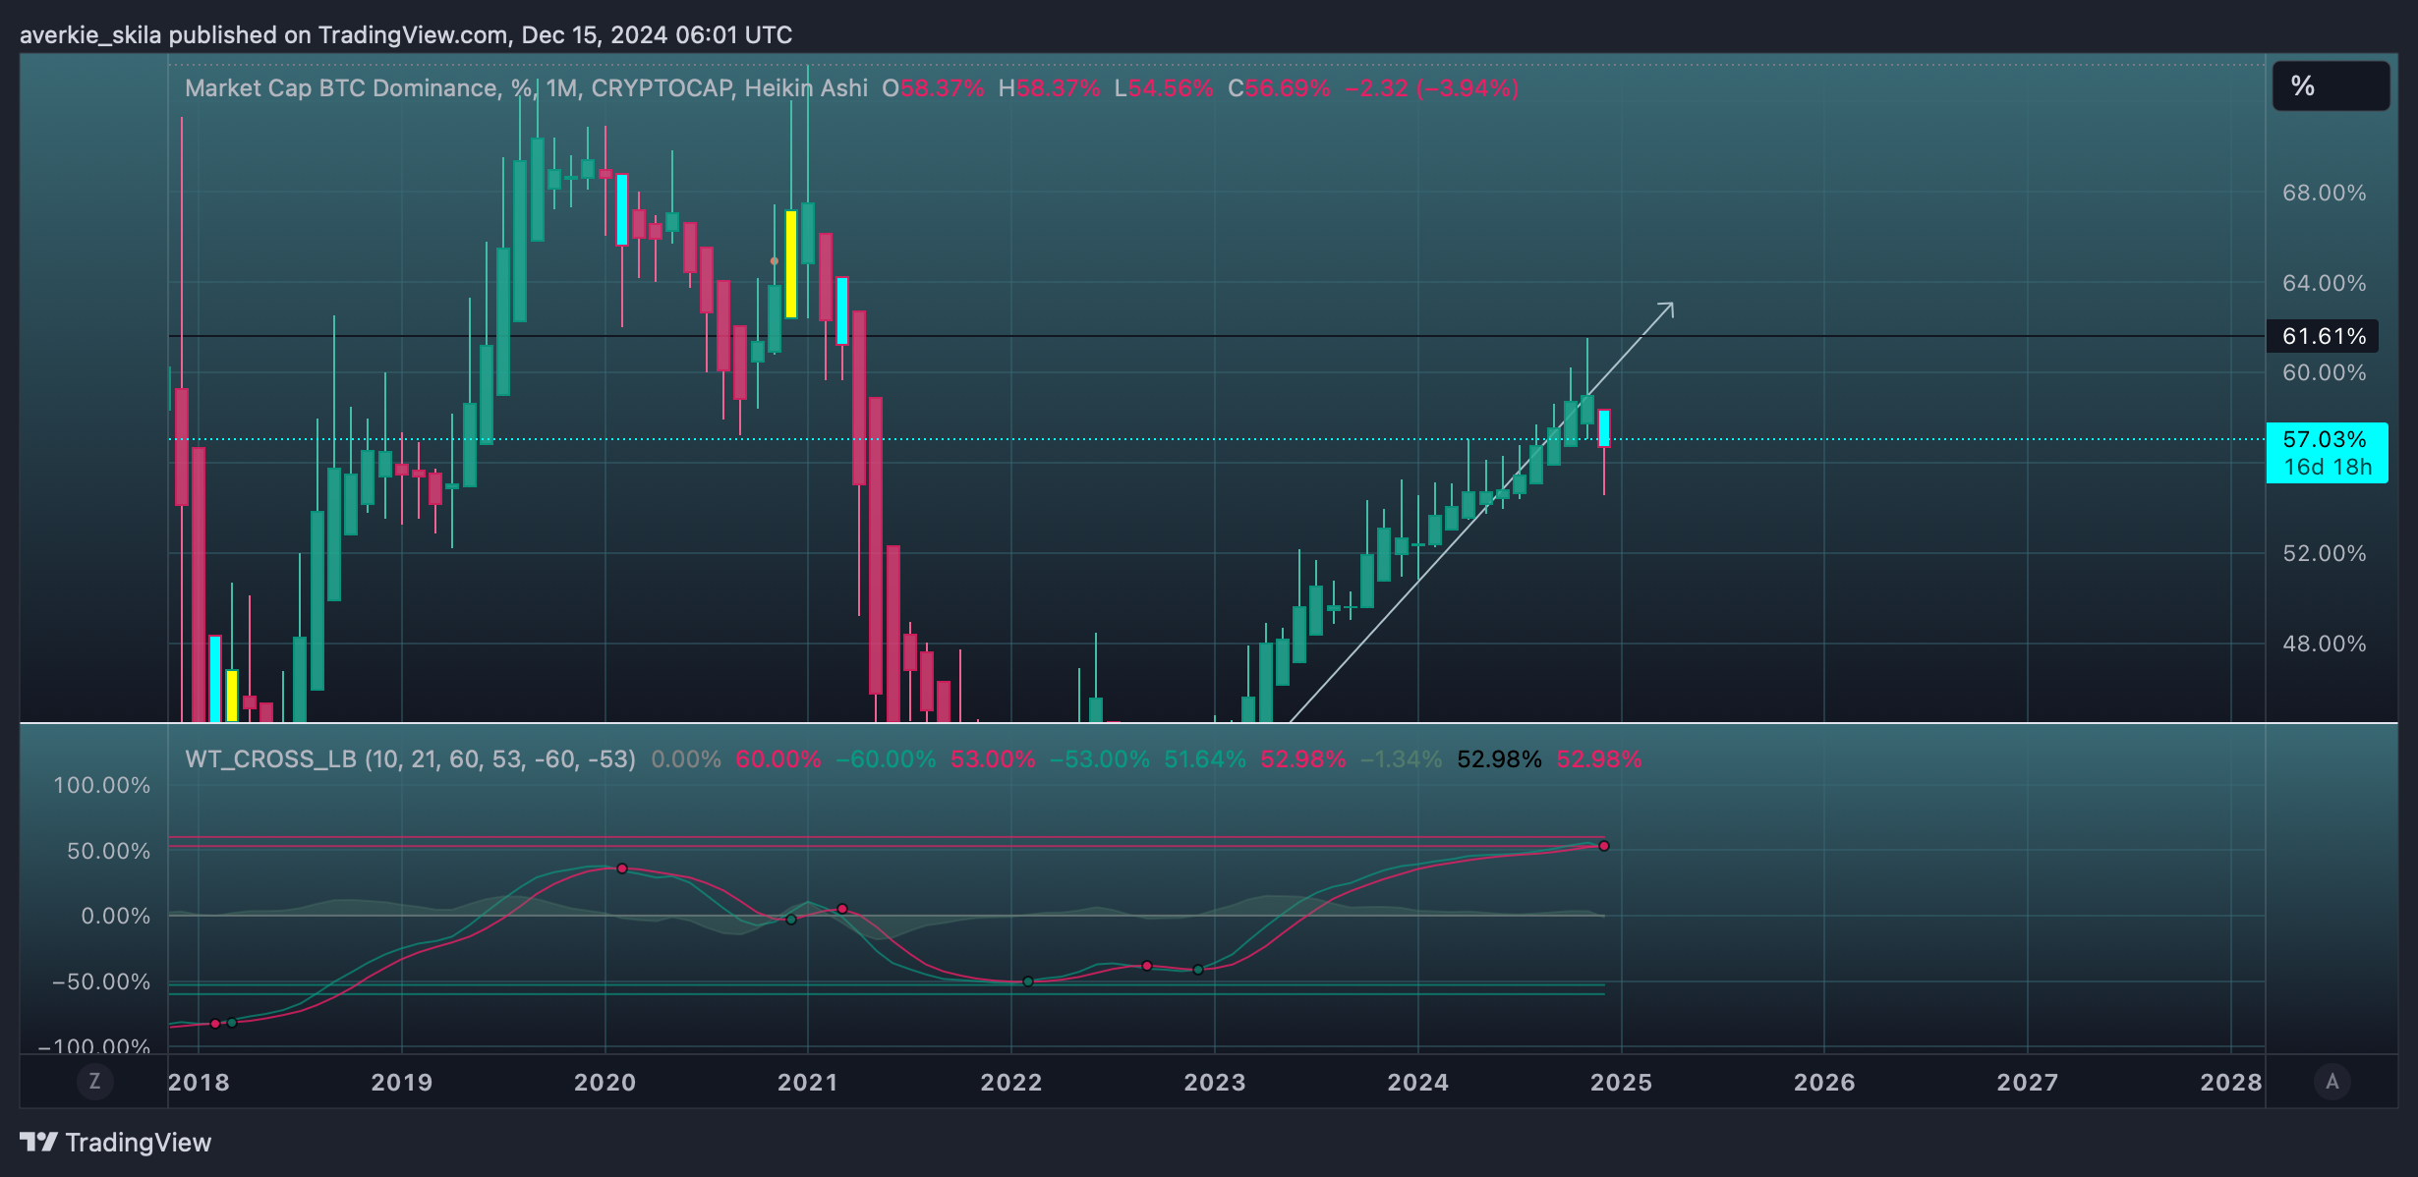Click the WT_CROSS_LB indicator legend title
The height and width of the screenshot is (1177, 2418).
point(410,759)
